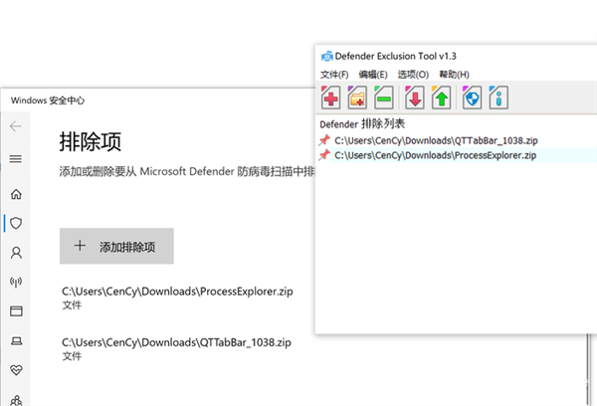Click the blue Info toolbar icon
Viewport: 597px width, 406px height.
tap(498, 99)
